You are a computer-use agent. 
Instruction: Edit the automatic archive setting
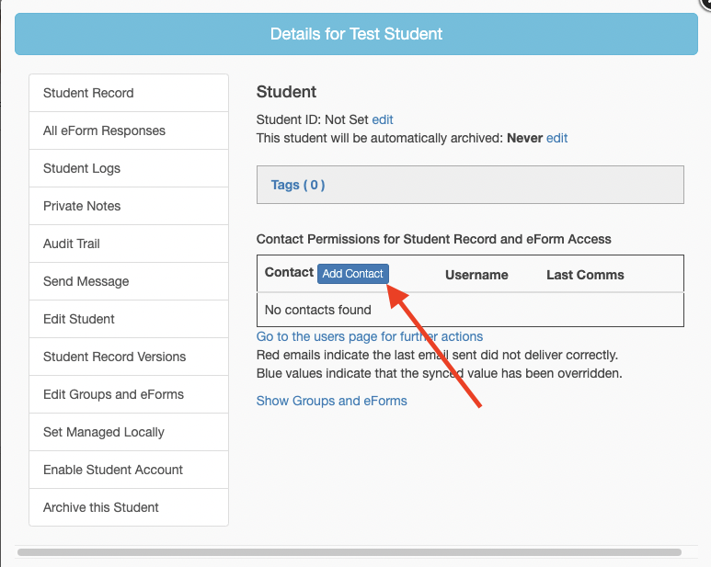pyautogui.click(x=556, y=138)
